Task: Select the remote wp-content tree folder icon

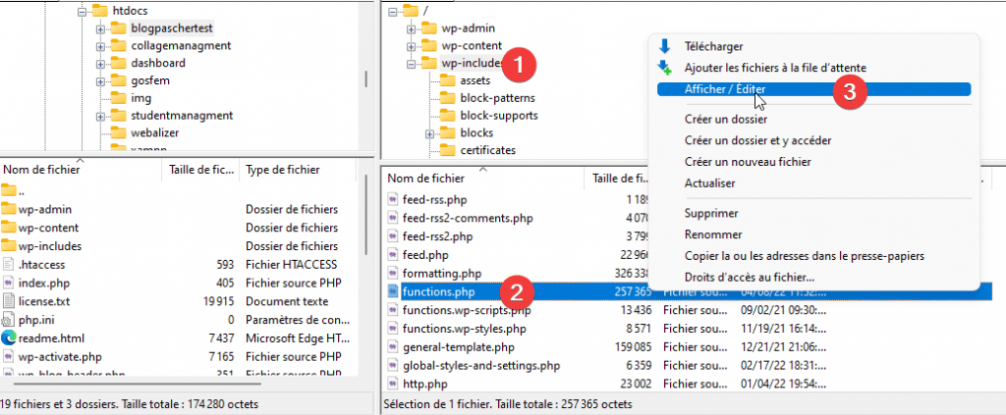Action: [x=428, y=45]
